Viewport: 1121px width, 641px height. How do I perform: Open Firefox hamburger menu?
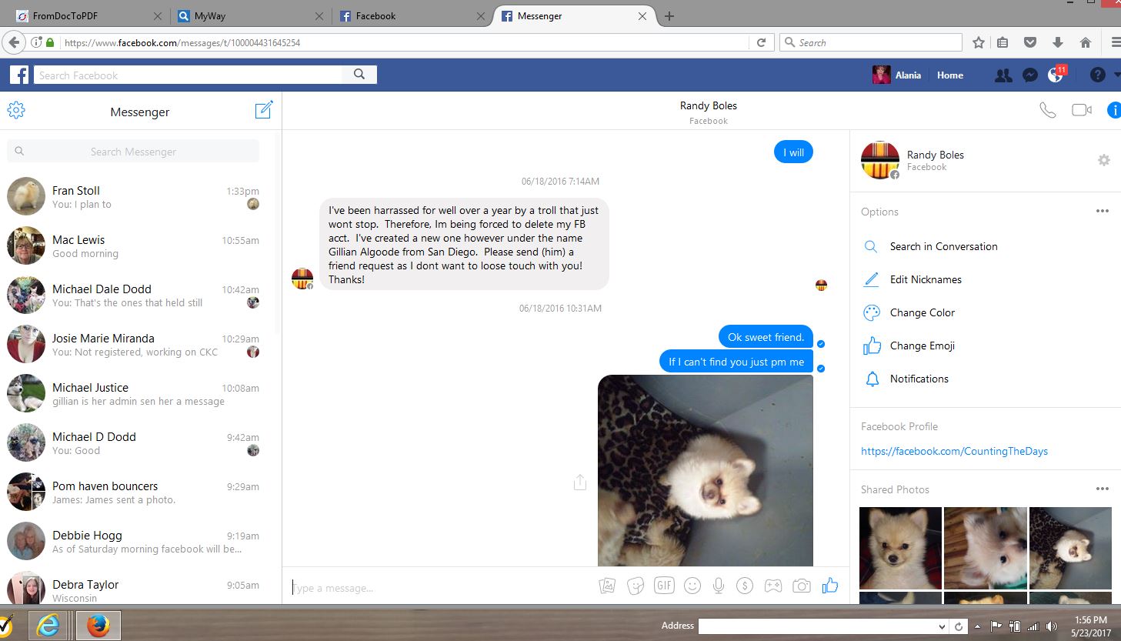(x=1116, y=42)
